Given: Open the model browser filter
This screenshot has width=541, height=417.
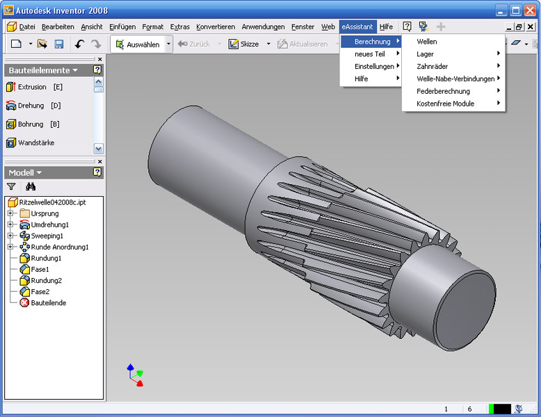Looking at the screenshot, I should pyautogui.click(x=12, y=186).
